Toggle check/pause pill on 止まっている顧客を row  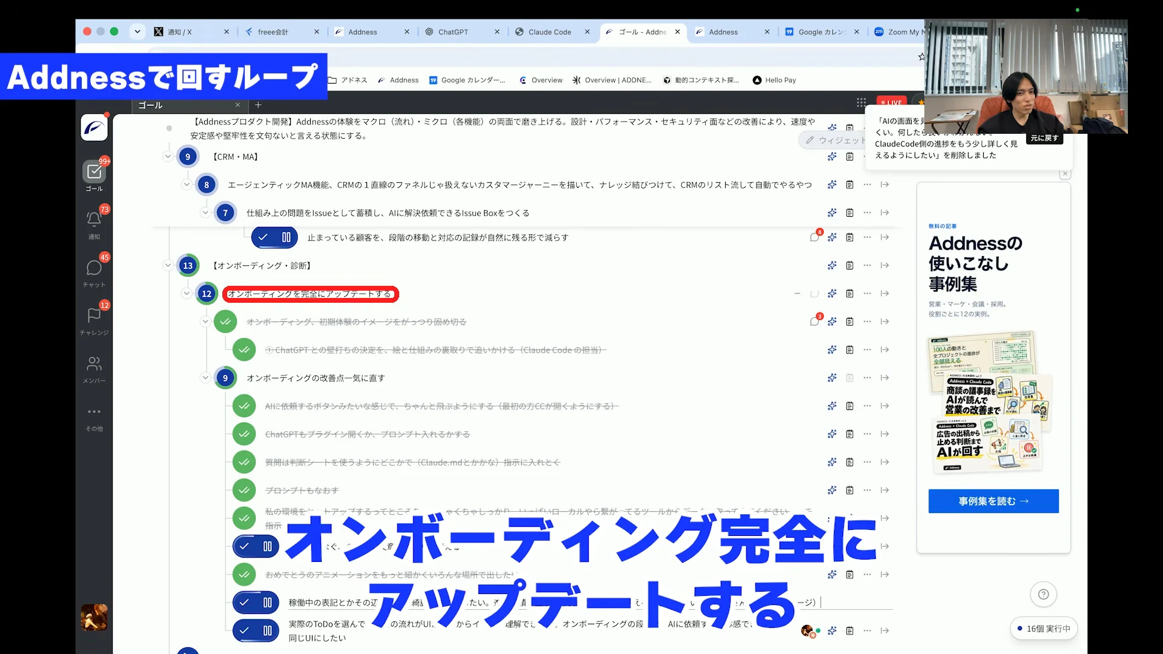click(x=274, y=237)
